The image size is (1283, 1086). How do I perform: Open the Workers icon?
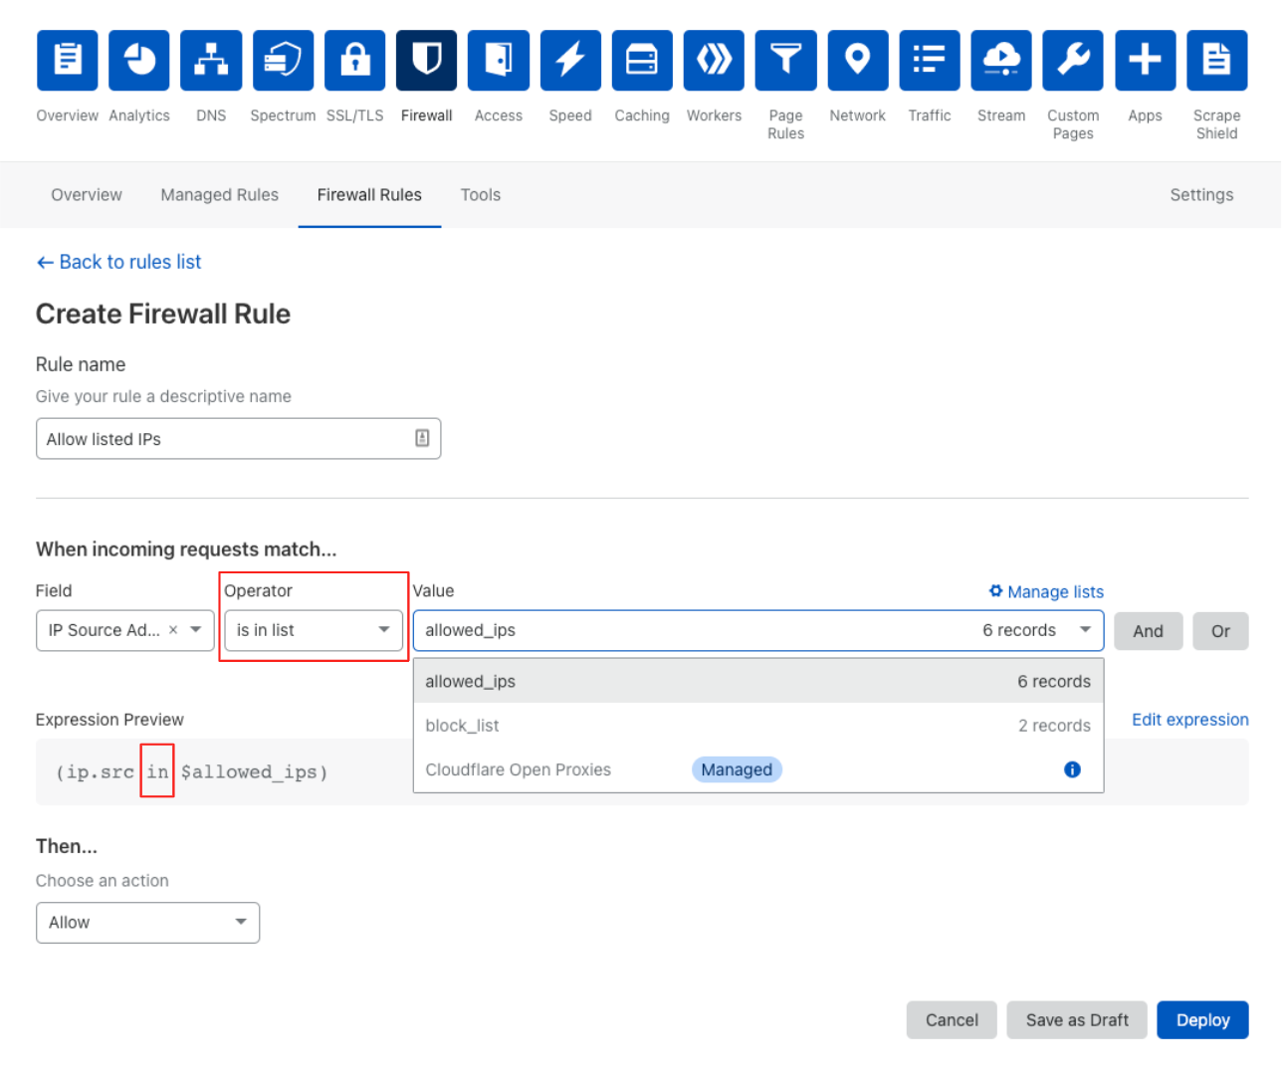point(714,61)
